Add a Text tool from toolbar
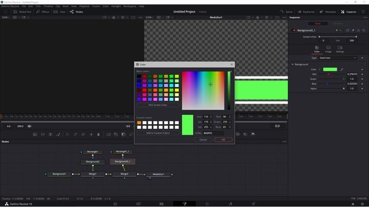The image size is (369, 207). [50, 135]
